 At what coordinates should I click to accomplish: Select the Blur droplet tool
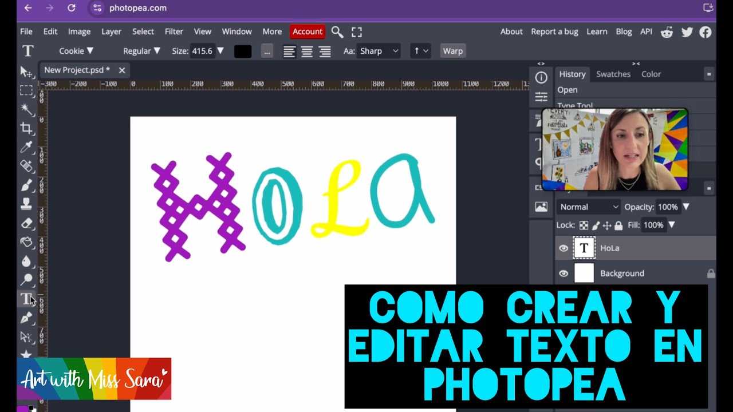pos(26,261)
